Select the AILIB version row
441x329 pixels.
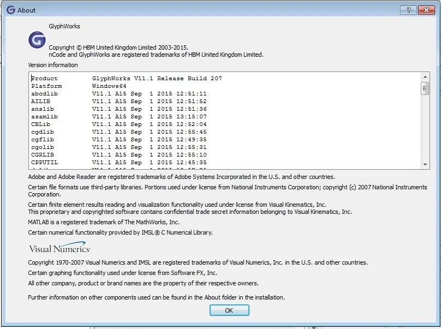(x=118, y=101)
